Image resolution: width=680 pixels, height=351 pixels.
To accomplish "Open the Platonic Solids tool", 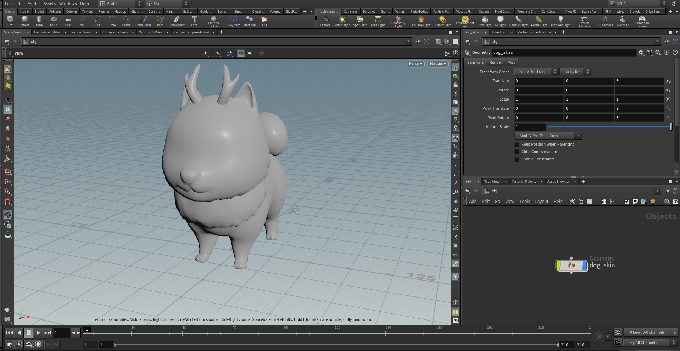I will coord(213,21).
